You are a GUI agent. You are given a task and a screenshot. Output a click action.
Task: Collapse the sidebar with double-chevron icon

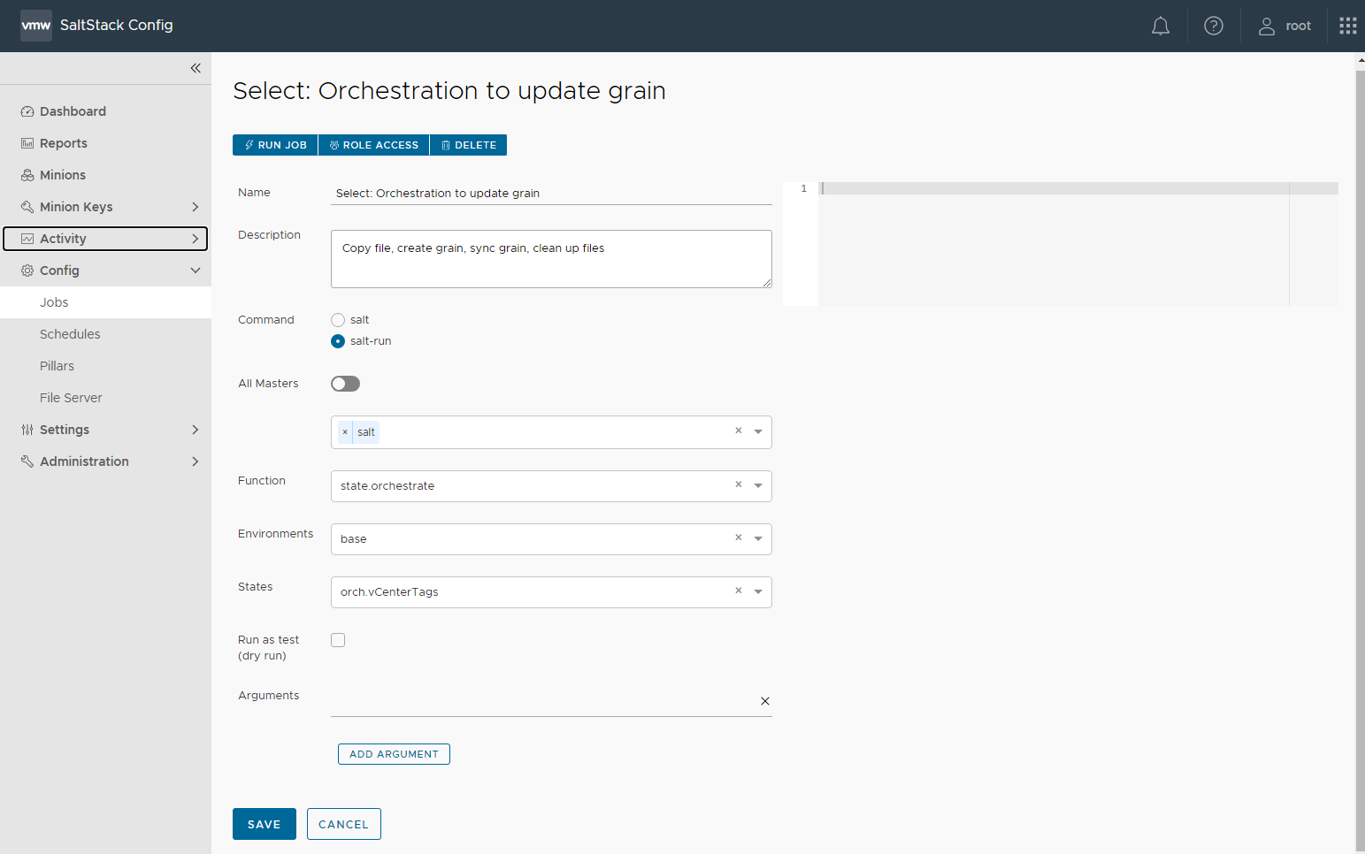pos(196,68)
